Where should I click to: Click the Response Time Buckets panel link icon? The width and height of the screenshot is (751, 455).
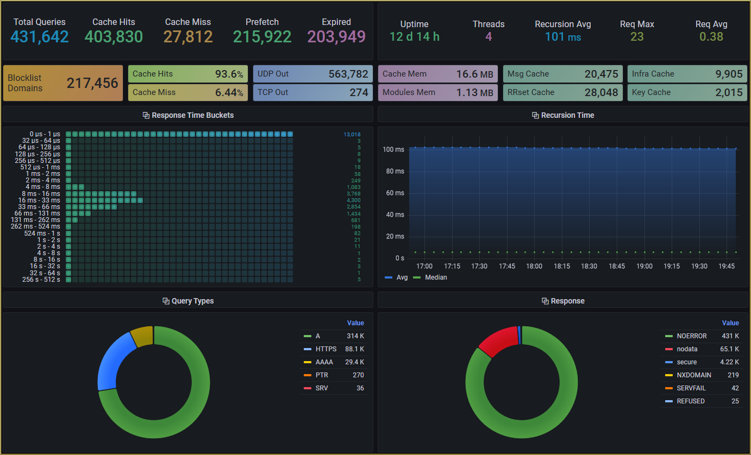click(x=146, y=115)
